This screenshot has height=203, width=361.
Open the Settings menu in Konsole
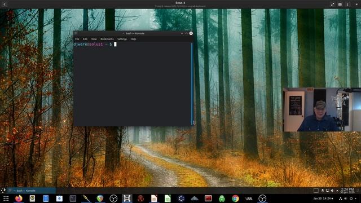(122, 39)
